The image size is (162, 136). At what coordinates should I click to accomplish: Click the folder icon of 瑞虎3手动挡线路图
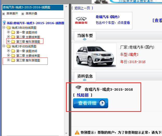coord(9,46)
